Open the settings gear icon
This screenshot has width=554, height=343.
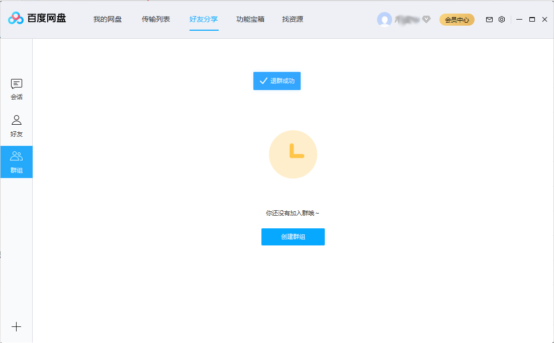502,19
